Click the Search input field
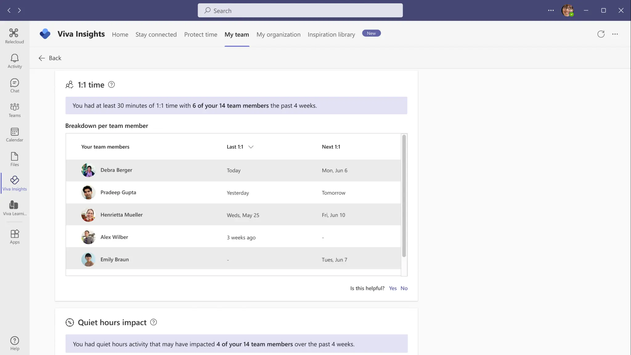Screen dimensions: 631x355 tap(300, 11)
